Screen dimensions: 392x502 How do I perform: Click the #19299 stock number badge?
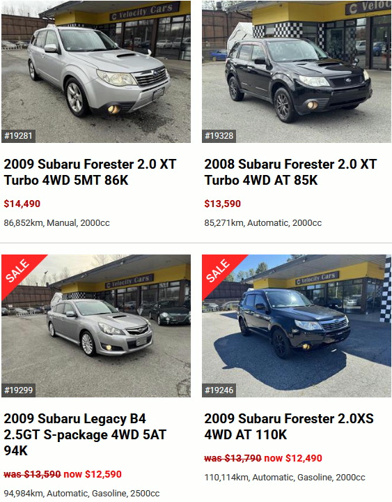click(x=18, y=390)
